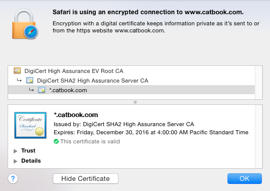Select DigiCert SHA2 High Assurance Server CA
Viewport: 270px width, 191px height.
93,81
